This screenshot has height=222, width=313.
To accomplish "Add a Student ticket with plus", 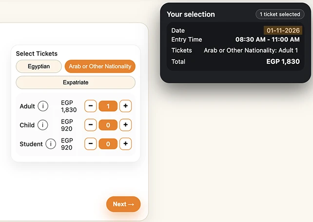I will 126,143.
